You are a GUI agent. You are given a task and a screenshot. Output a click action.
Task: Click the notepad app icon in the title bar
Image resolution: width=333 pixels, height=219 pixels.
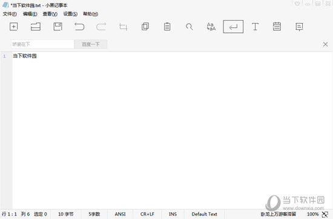point(5,5)
